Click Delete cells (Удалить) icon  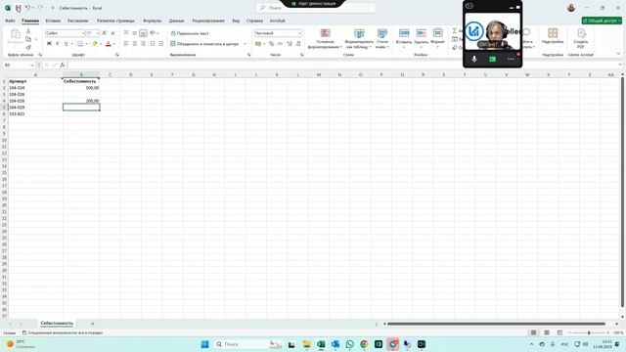click(x=421, y=33)
